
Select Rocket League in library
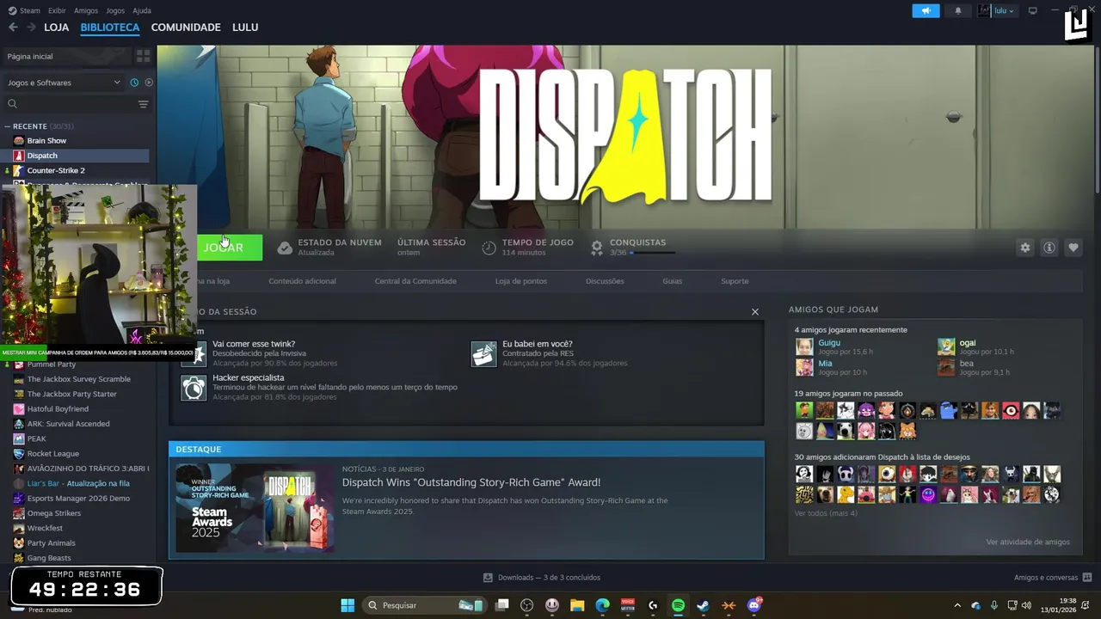pos(52,454)
